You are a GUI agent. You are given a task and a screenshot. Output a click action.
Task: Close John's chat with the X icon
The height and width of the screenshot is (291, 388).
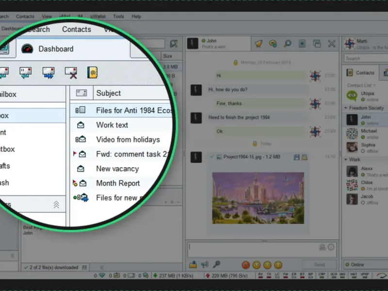point(332,44)
